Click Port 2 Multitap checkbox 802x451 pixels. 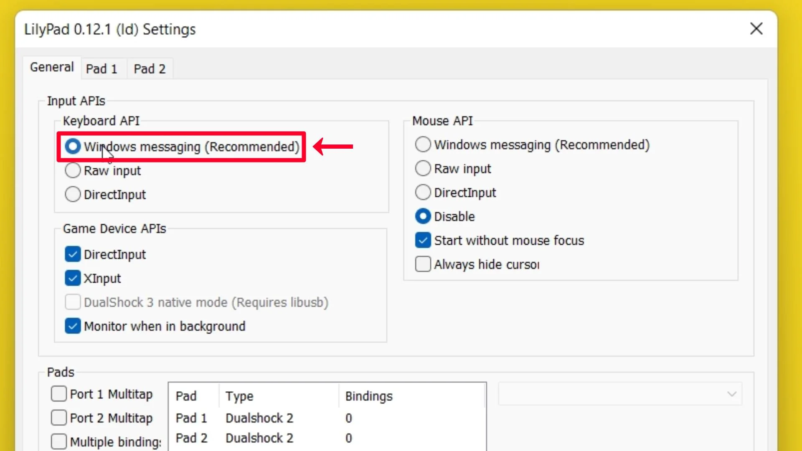58,418
